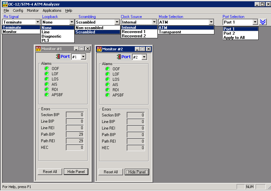Click Hide Panel in Monitor #1
Screen dimensions: 271x191
tap(76, 172)
